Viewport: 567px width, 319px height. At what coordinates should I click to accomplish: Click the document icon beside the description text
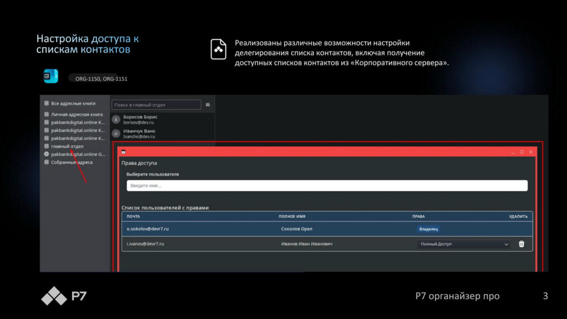click(x=219, y=49)
